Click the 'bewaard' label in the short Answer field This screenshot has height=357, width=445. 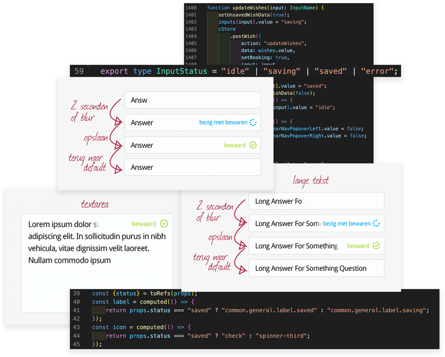[x=234, y=145]
